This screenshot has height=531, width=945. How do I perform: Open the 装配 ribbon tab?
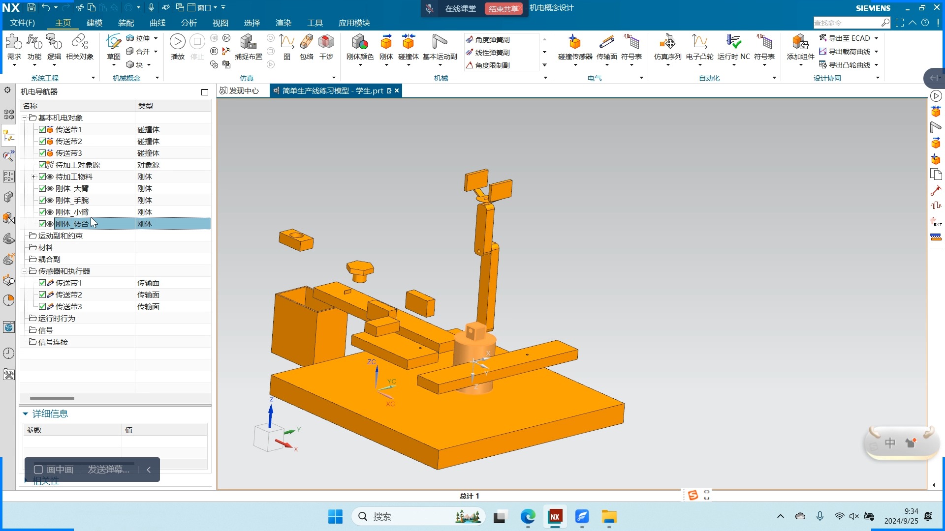point(126,23)
